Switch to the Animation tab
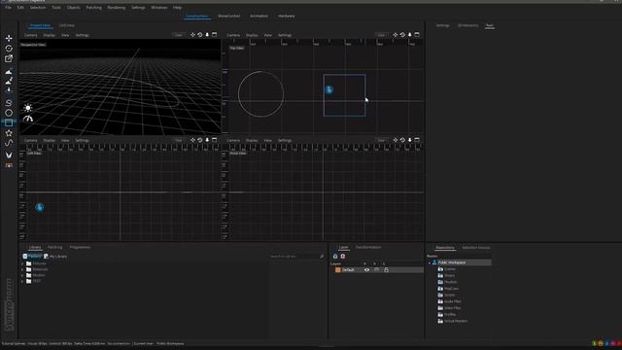Image resolution: width=622 pixels, height=350 pixels. pyautogui.click(x=259, y=16)
